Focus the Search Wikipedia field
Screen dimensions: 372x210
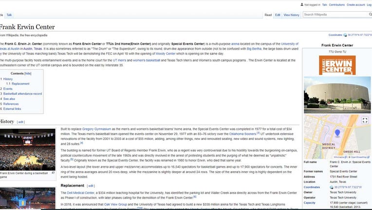[x=335, y=15]
